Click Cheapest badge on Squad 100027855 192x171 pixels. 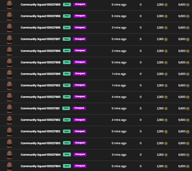click(80, 5)
